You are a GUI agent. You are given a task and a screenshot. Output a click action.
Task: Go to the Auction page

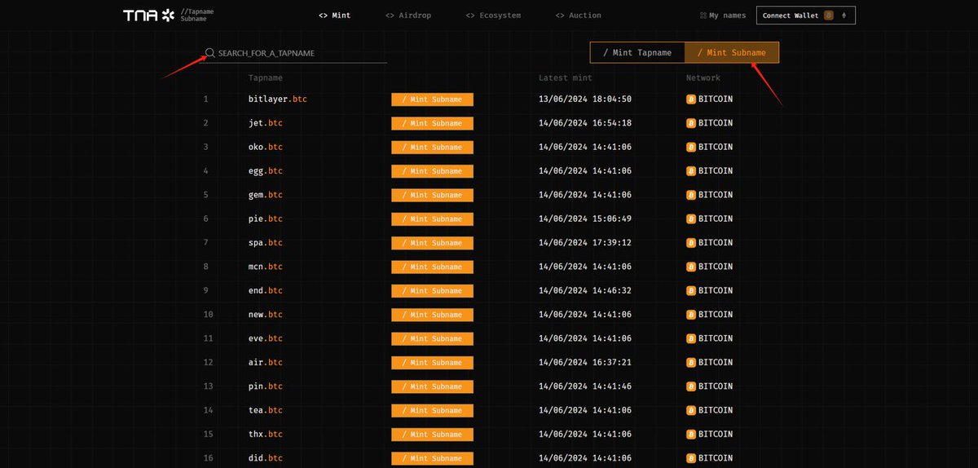click(578, 15)
